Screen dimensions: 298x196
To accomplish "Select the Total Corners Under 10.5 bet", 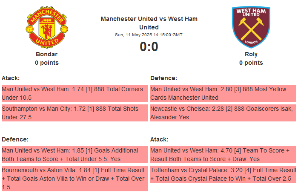I will click(74, 93).
